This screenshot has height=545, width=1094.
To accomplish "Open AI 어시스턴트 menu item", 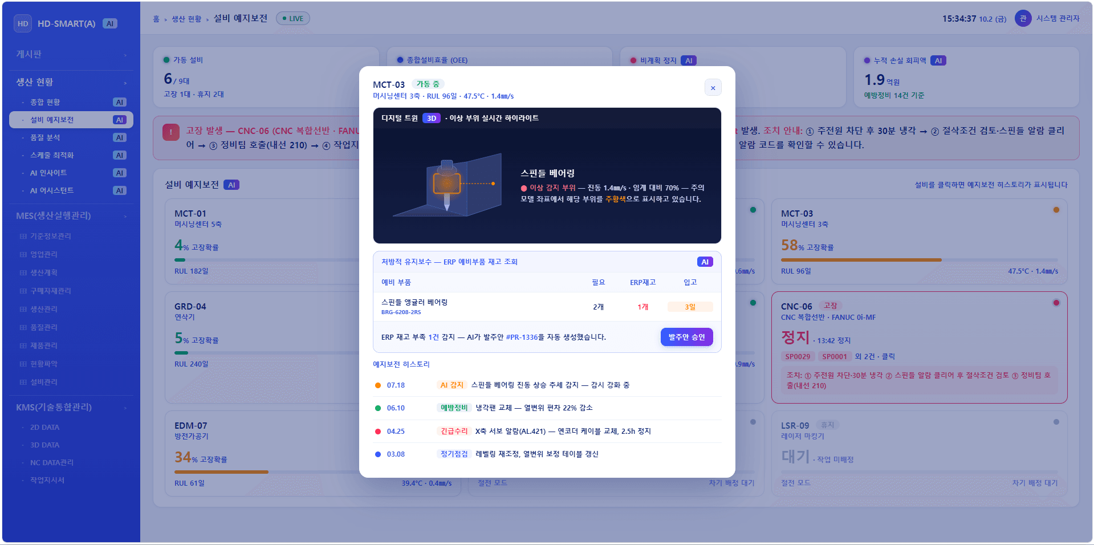I will (71, 190).
